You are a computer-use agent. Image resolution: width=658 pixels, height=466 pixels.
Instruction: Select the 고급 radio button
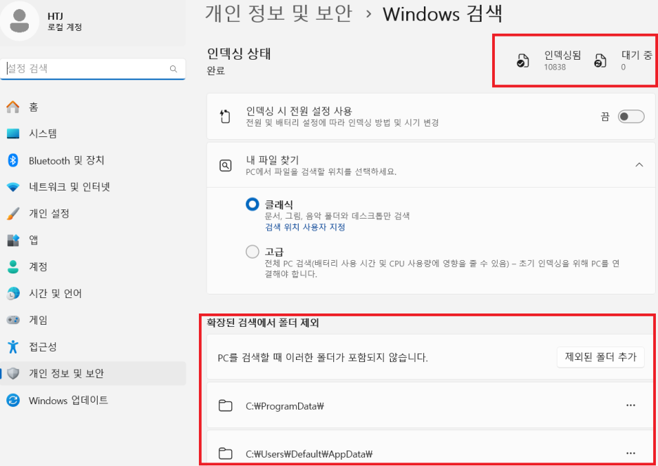coord(252,252)
